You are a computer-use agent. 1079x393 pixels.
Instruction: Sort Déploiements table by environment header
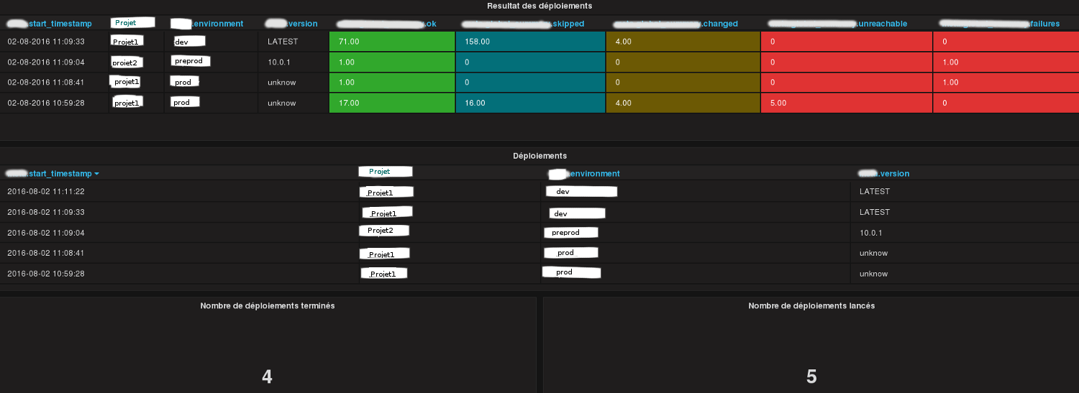click(583, 174)
